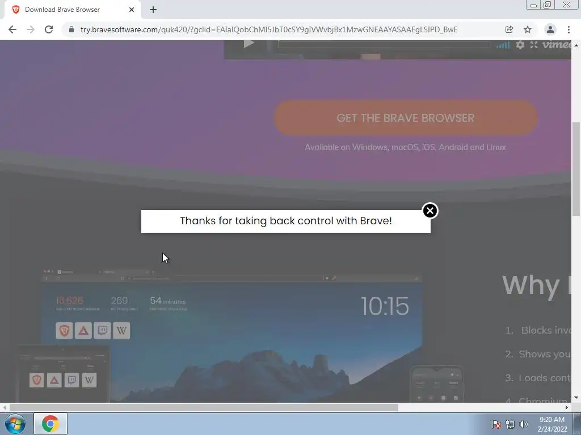
Task: Click the vertical scrollbar thumb
Action: (576, 169)
